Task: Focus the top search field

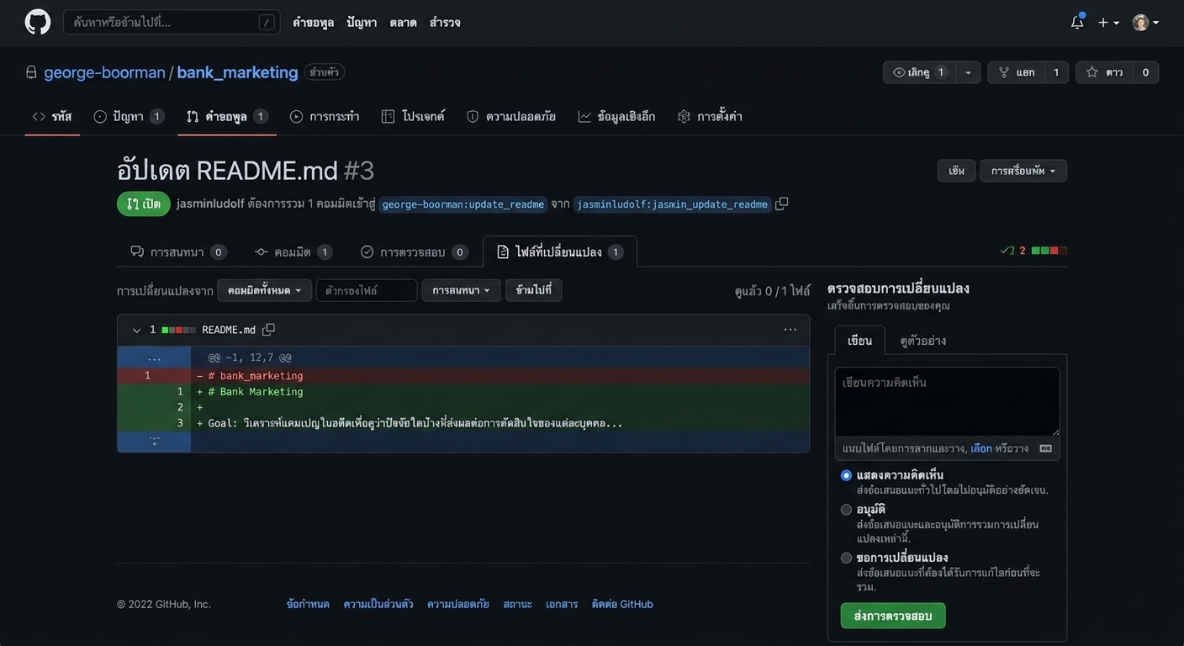Action: [172, 23]
